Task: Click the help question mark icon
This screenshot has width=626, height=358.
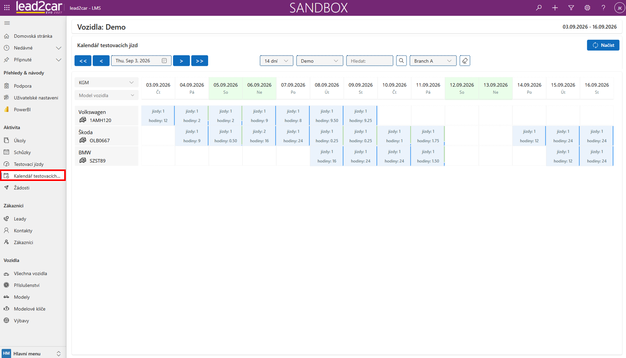Action: [x=603, y=8]
